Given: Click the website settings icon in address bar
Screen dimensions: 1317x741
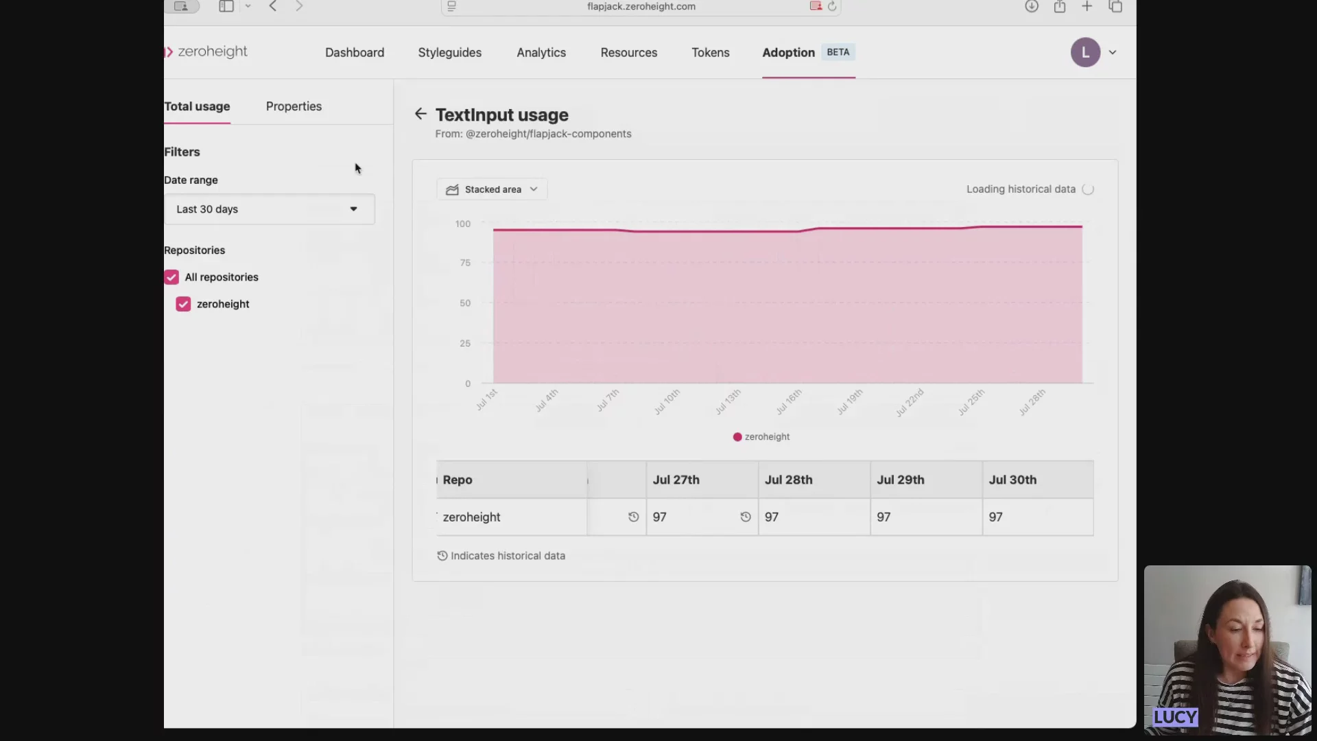Looking at the screenshot, I should pyautogui.click(x=451, y=6).
